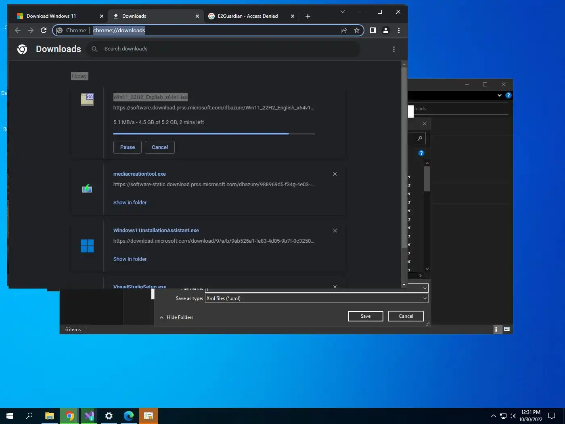Open Visual Studio from the taskbar
Screen dimensions: 565x424
(x=89, y=416)
